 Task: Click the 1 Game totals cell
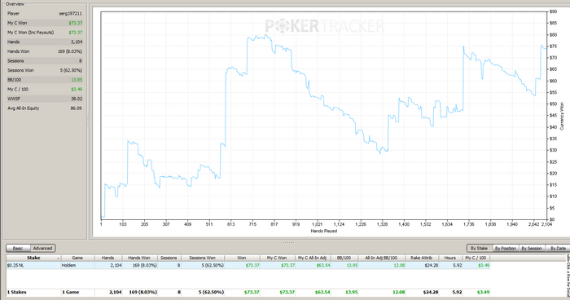tap(77, 292)
